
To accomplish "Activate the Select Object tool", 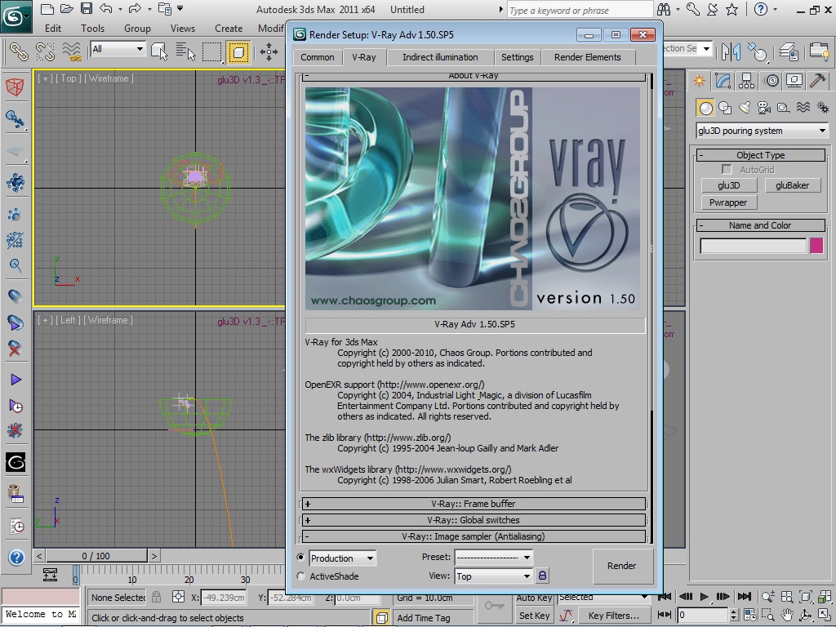I will (159, 51).
